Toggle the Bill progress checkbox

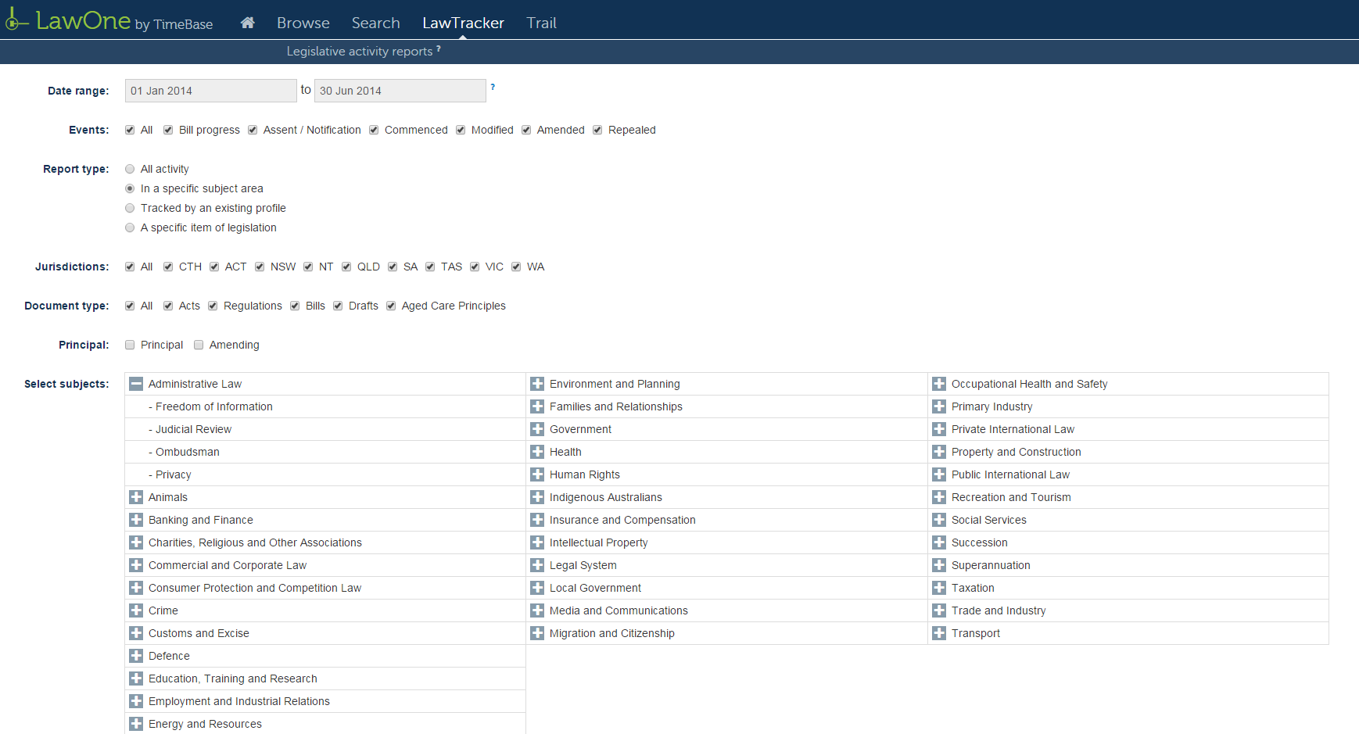click(168, 130)
